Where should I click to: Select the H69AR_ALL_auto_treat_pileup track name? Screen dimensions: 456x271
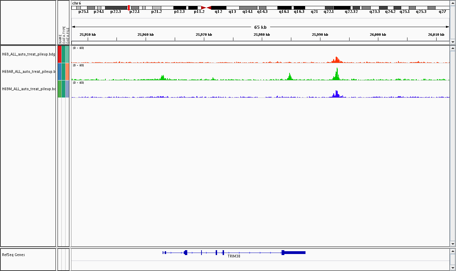pos(28,71)
